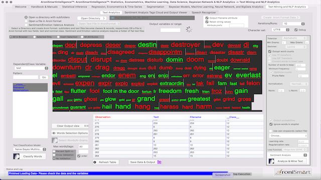321x180 pixels.
Task: Click the eye icon on Words Selection Options
Action: pyautogui.click(x=54, y=133)
